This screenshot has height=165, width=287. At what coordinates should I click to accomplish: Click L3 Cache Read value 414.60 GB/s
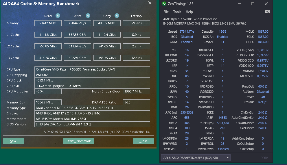48,58
